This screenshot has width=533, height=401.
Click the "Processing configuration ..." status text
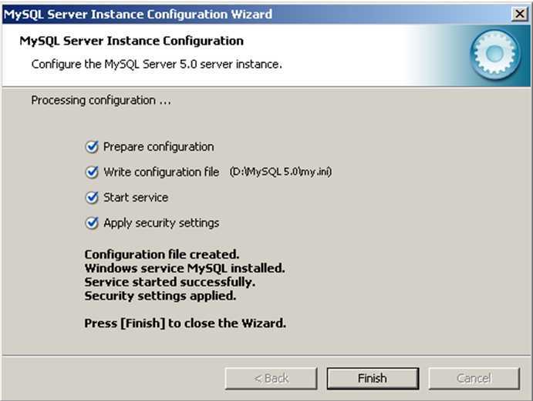pos(101,100)
